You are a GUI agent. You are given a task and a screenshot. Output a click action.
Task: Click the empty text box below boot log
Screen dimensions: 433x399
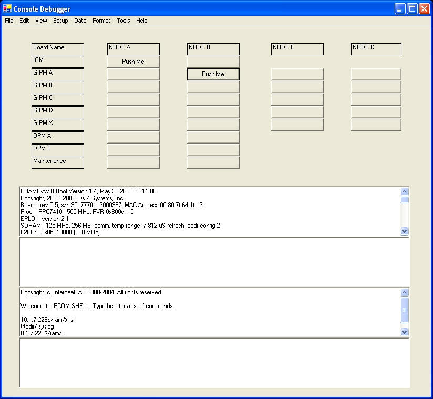pos(214,262)
